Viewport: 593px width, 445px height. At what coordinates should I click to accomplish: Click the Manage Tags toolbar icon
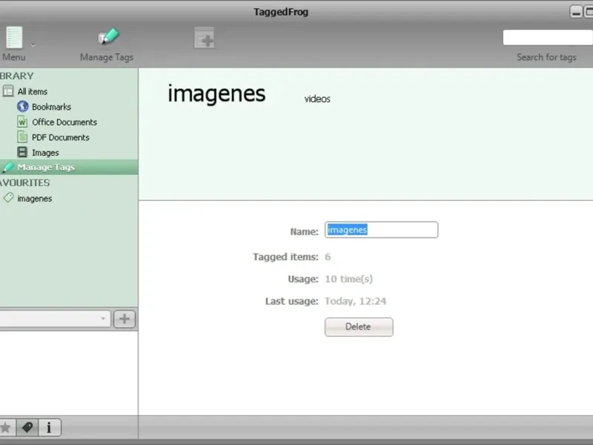108,37
